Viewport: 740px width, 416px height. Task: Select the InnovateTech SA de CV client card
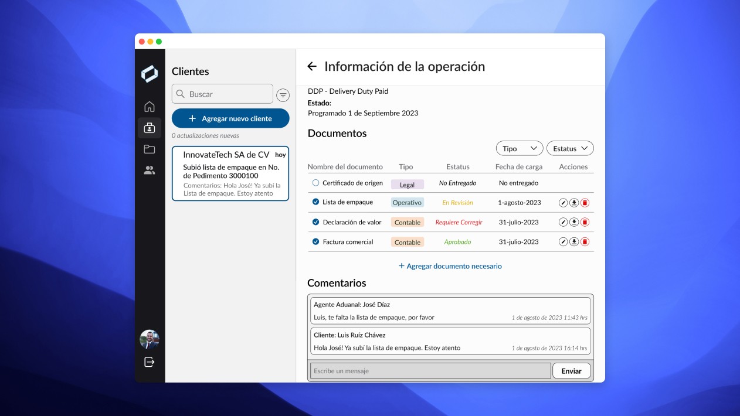click(x=230, y=173)
